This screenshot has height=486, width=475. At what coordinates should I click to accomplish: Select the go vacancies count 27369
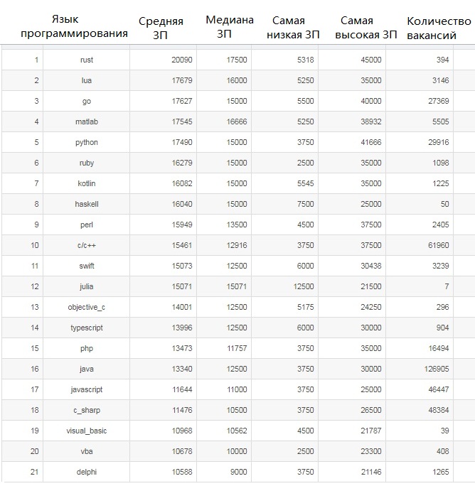tap(439, 101)
